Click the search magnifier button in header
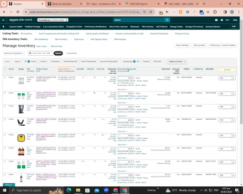Image resolution: width=243 pixels, height=194 pixels. tap(167, 20)
